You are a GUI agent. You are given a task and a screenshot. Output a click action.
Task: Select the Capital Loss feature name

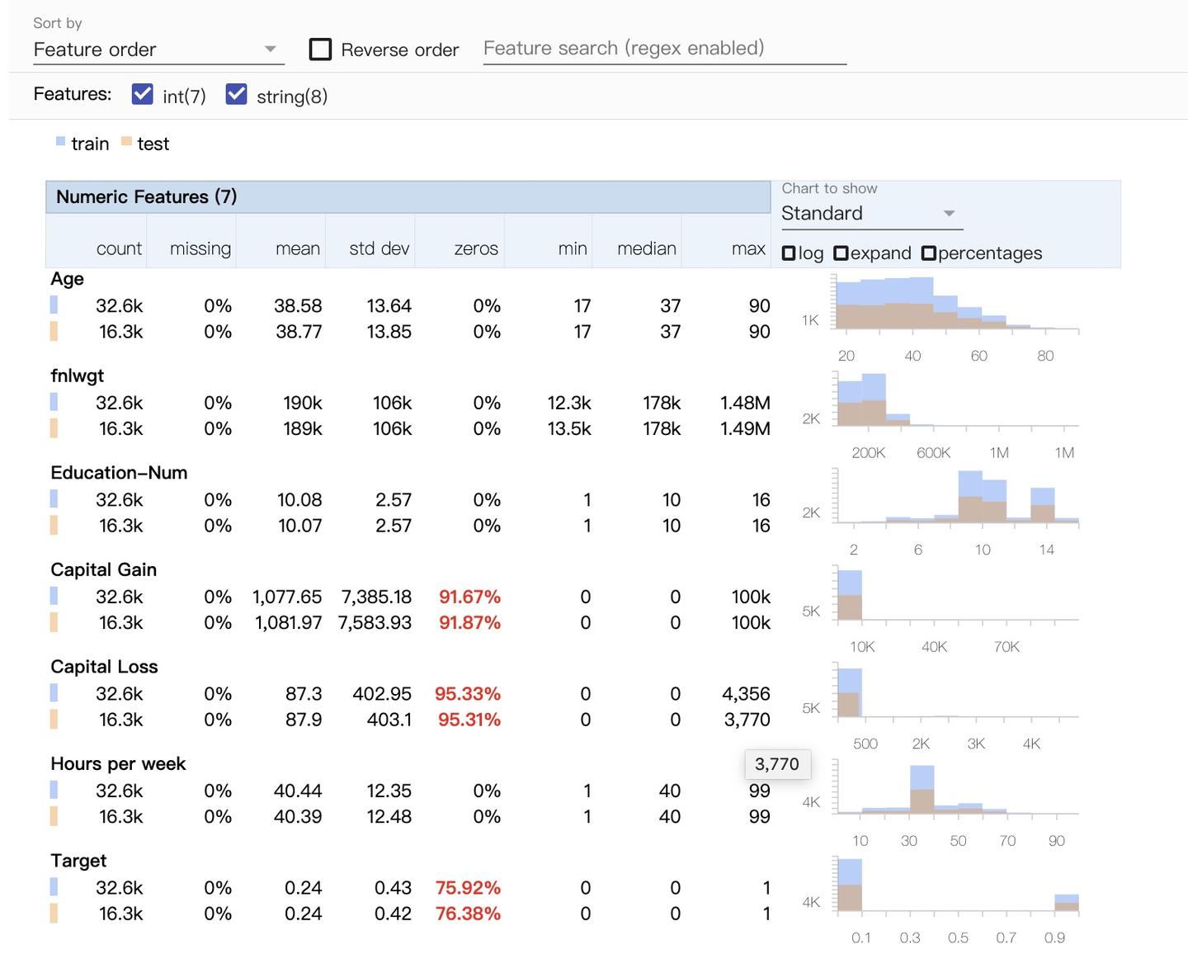tap(104, 667)
